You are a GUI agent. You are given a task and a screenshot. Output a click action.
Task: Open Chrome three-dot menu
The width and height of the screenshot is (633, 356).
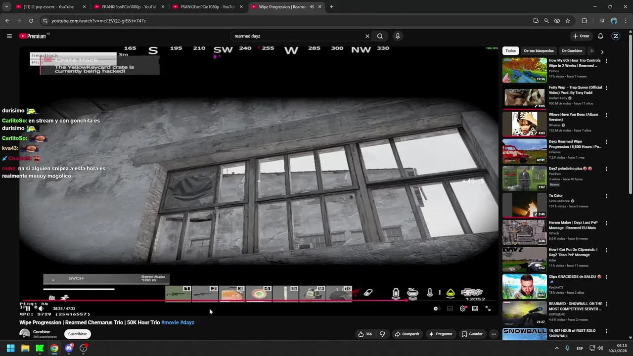[x=626, y=21]
